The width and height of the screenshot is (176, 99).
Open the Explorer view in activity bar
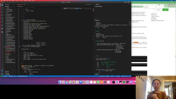click(x=2, y=5)
